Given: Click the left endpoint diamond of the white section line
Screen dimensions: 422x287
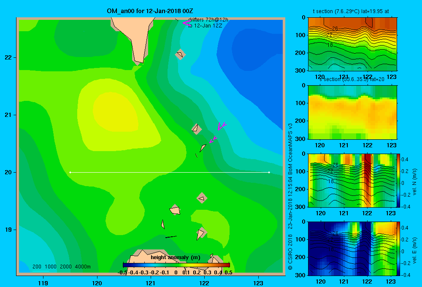Looking at the screenshot, I should pos(70,172).
